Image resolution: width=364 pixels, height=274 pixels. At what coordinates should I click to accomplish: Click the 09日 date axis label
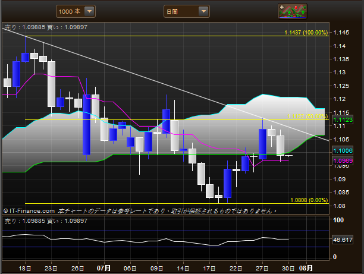pyautogui.click(x=156, y=269)
